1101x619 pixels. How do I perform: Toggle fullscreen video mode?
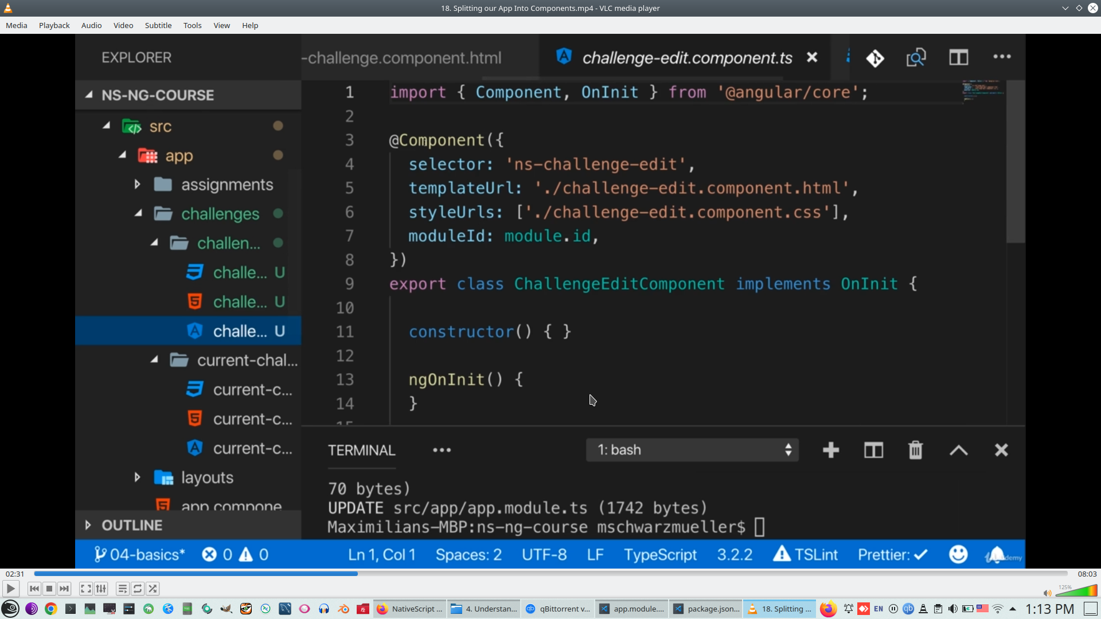pos(85,589)
